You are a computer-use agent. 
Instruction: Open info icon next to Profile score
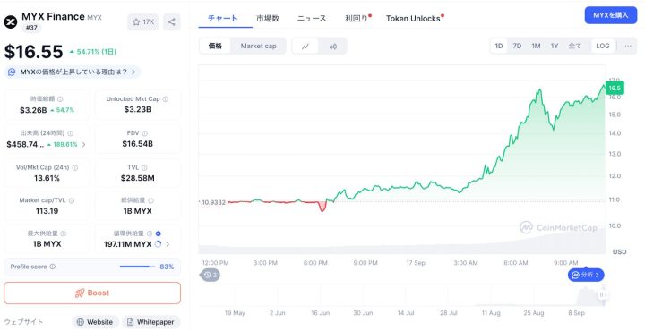[x=53, y=267]
